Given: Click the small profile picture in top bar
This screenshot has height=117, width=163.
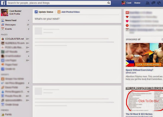Looking at the screenshot, I should (123, 3).
